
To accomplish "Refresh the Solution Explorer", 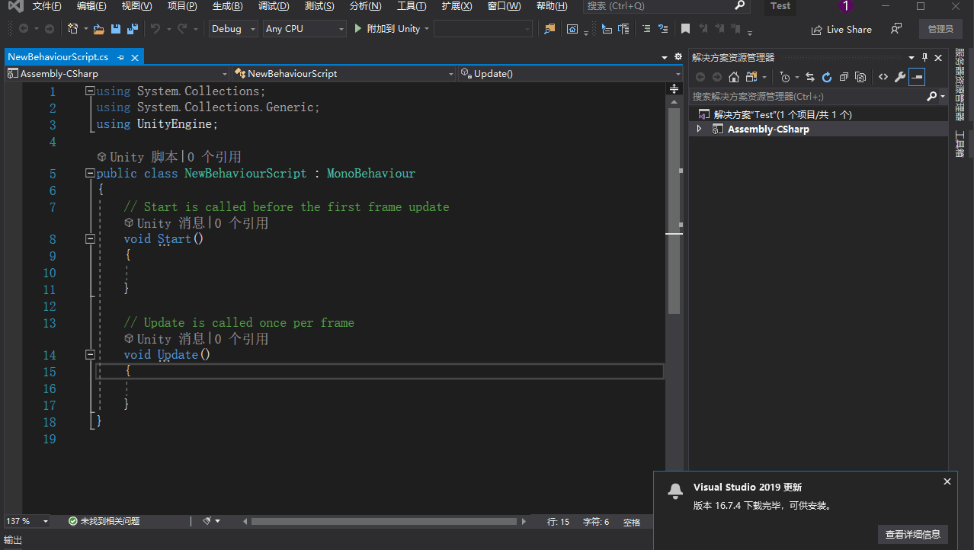I will click(827, 76).
